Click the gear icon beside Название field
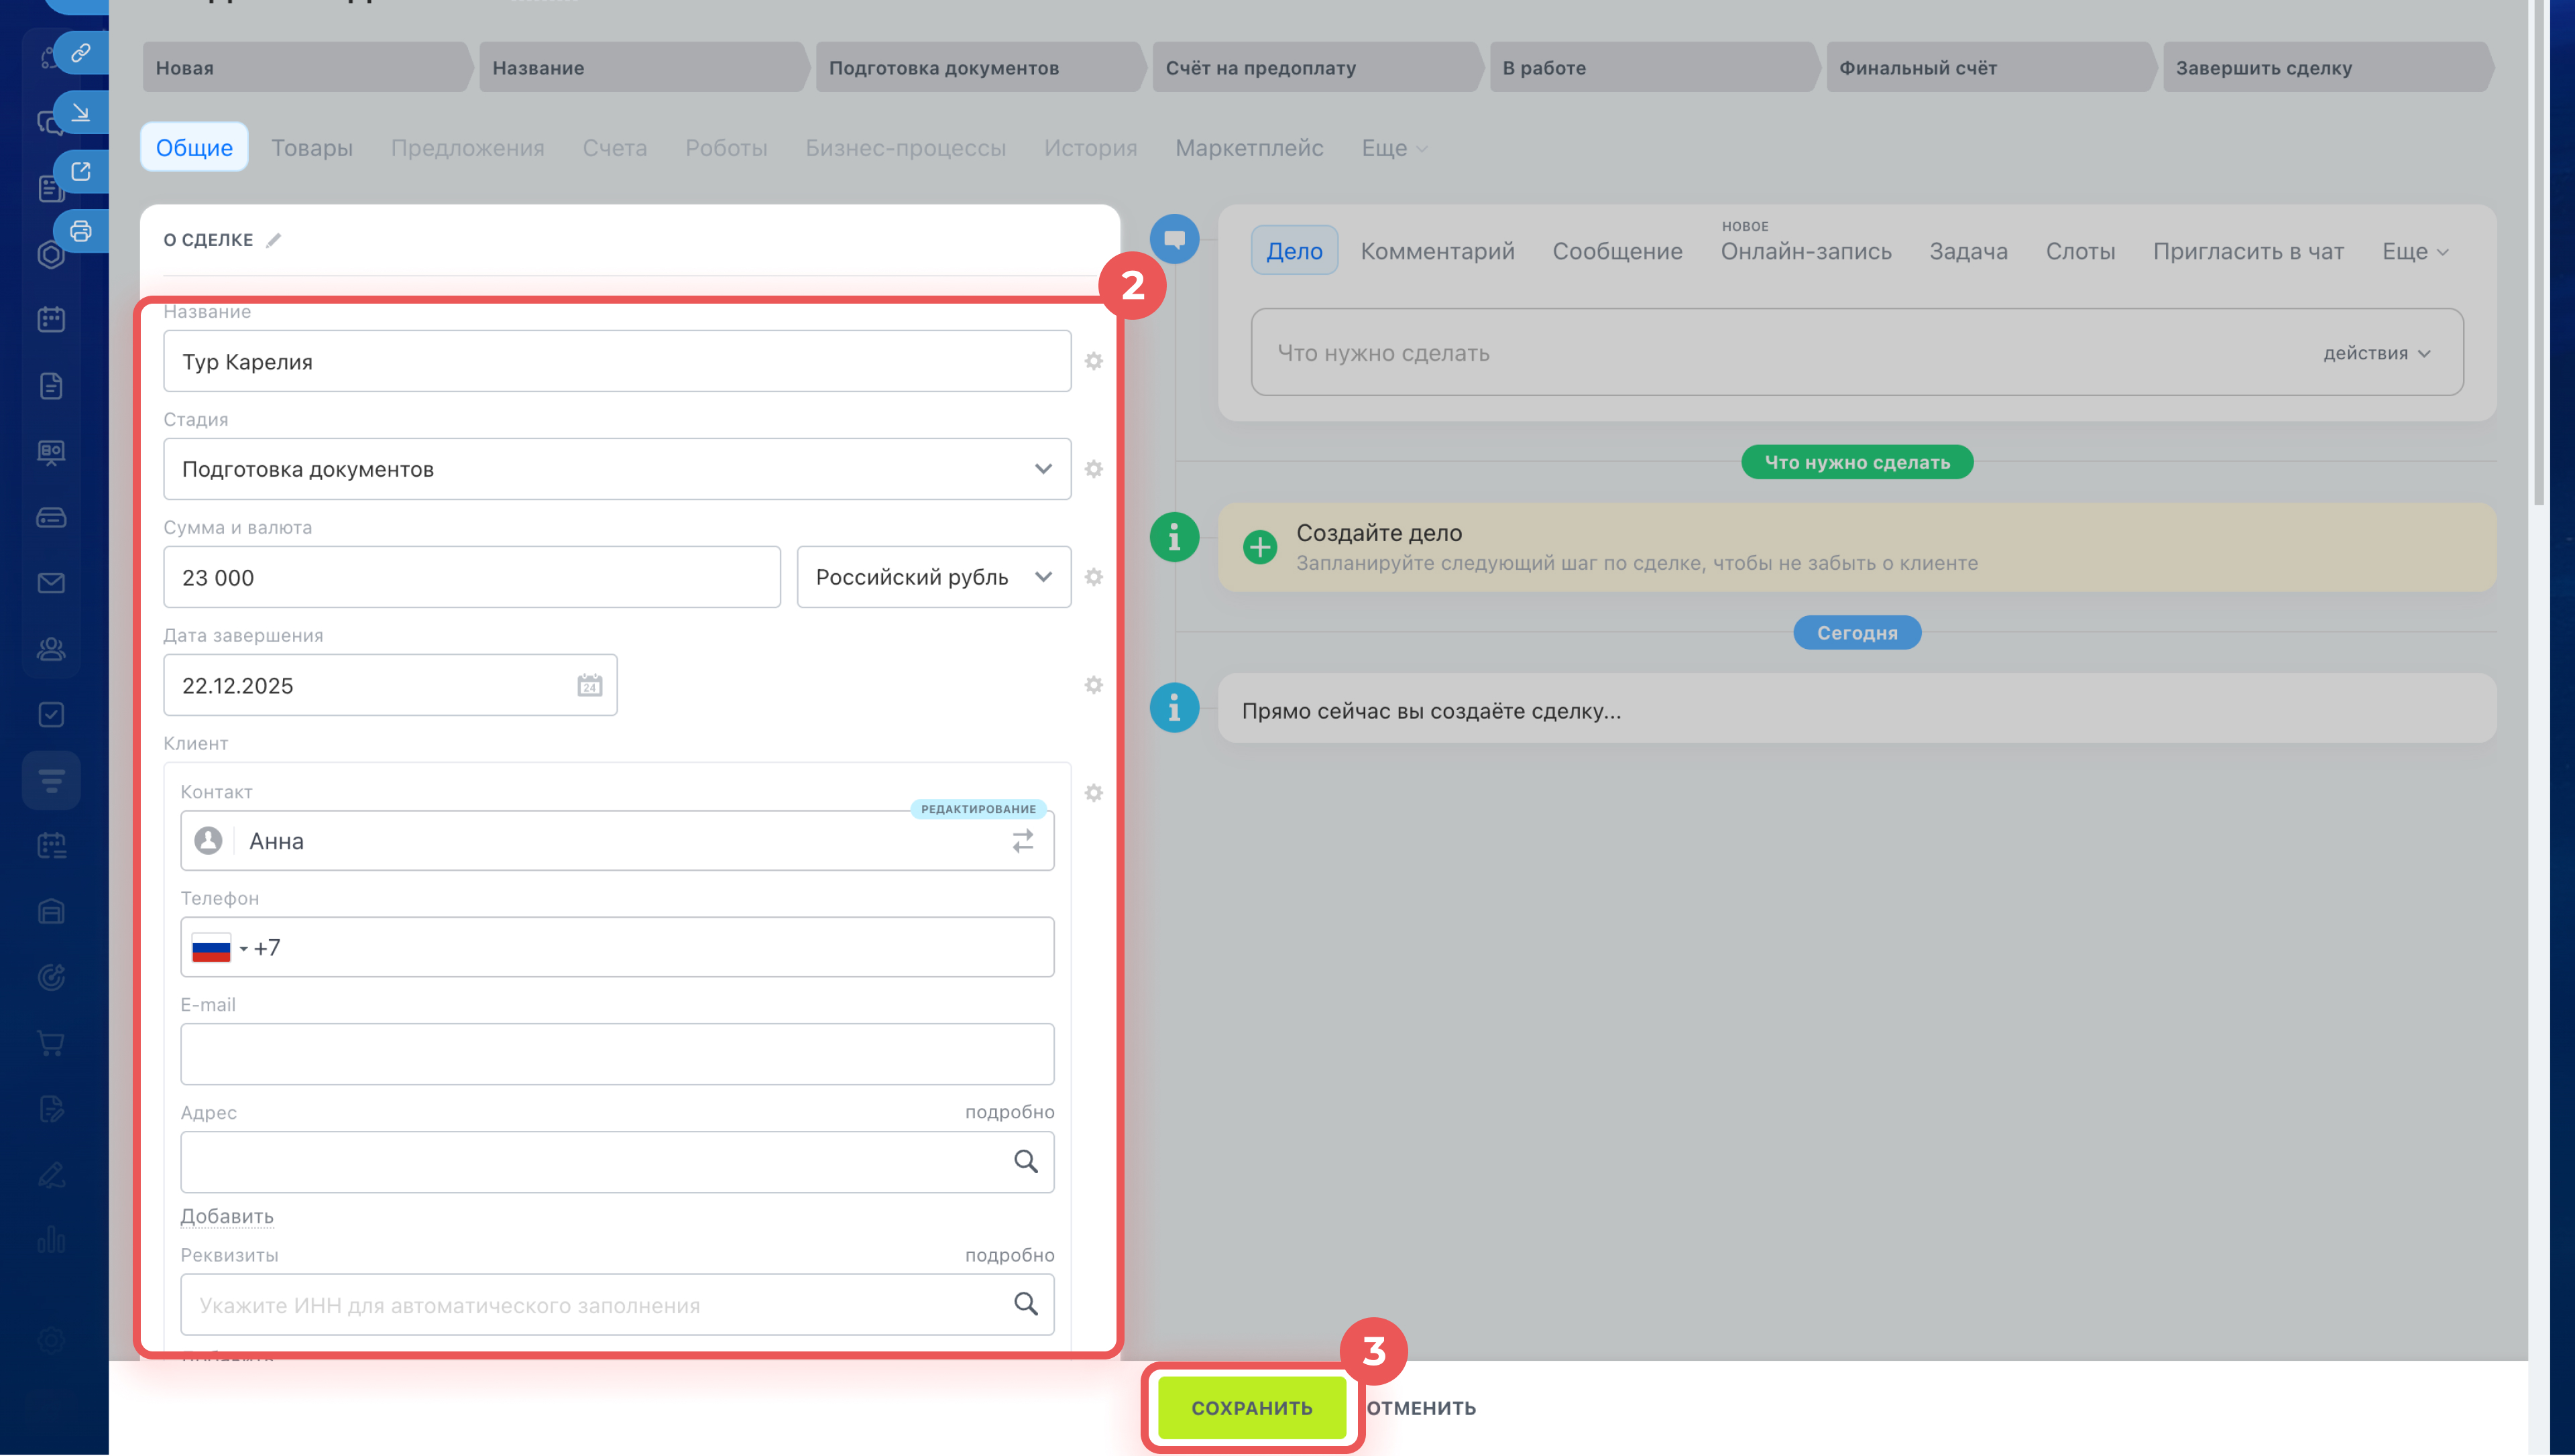Viewport: 2575px width, 1456px height. pyautogui.click(x=1093, y=361)
